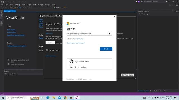Switch to the Team Explorer tab
Viewport: 179px width, 100px height.
[x=155, y=91]
